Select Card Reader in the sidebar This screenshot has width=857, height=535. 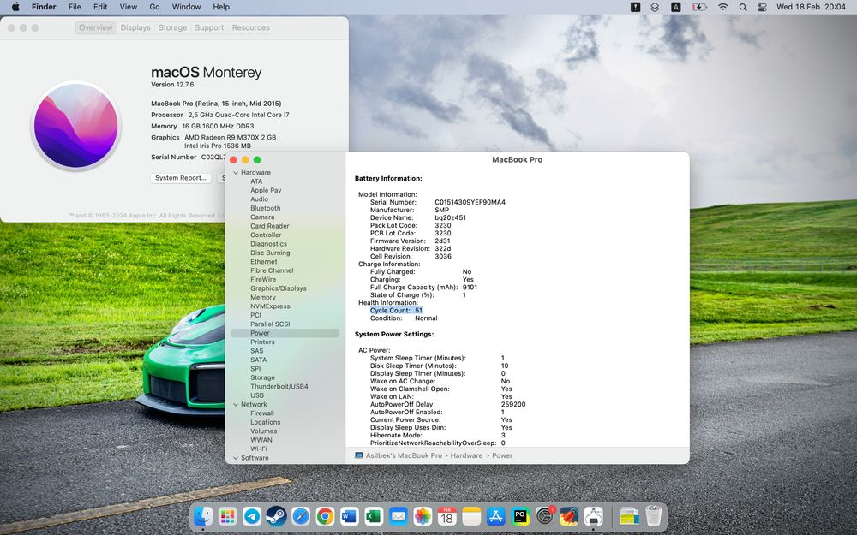[x=269, y=226]
